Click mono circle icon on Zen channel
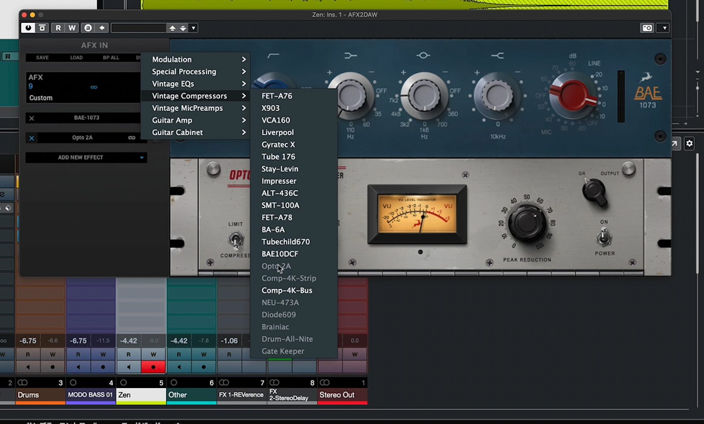 [123, 383]
